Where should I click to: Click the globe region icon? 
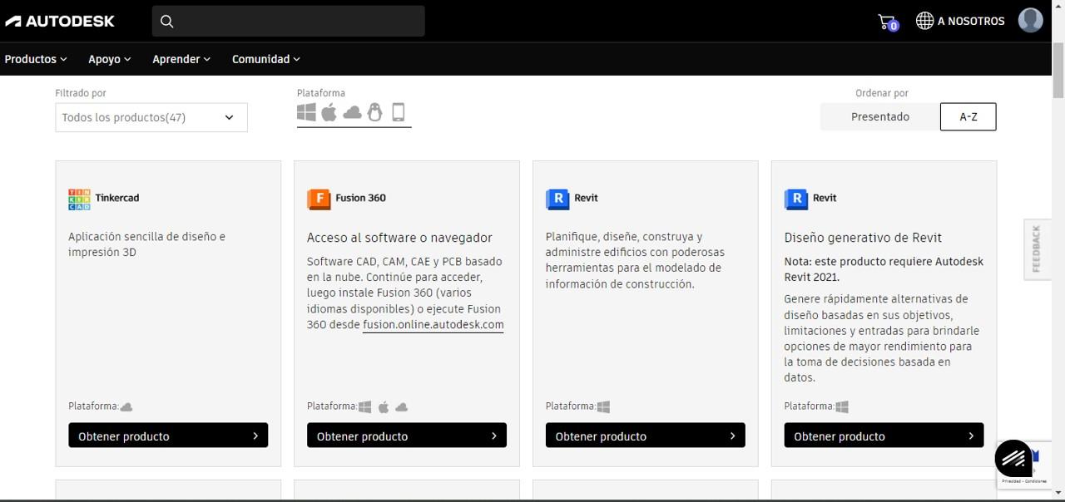pyautogui.click(x=924, y=21)
